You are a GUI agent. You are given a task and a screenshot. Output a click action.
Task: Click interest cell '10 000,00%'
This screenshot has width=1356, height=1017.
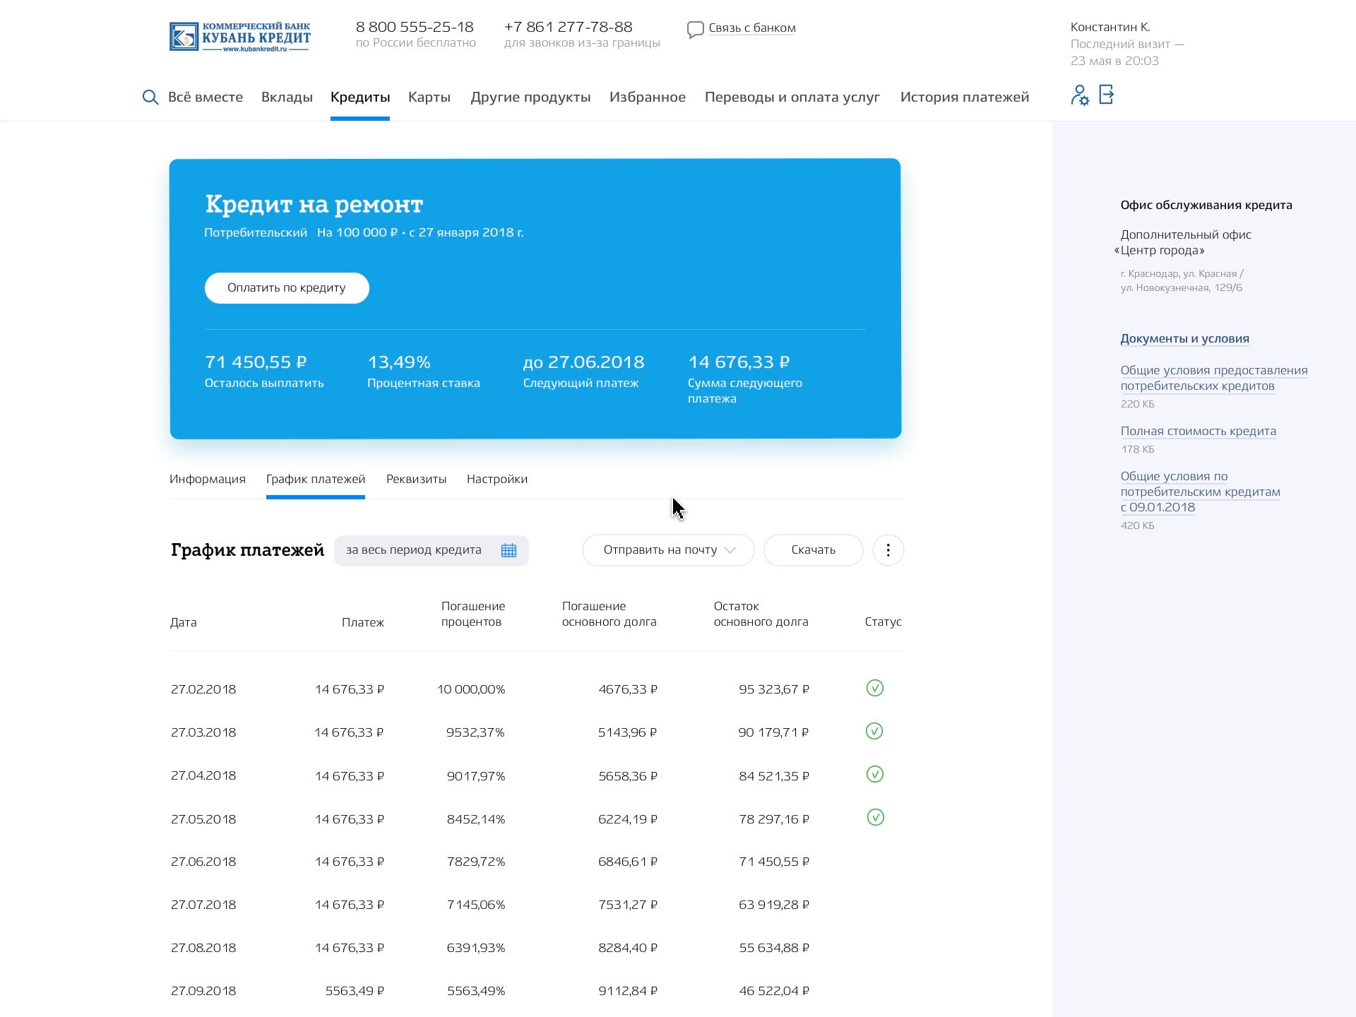(x=471, y=689)
